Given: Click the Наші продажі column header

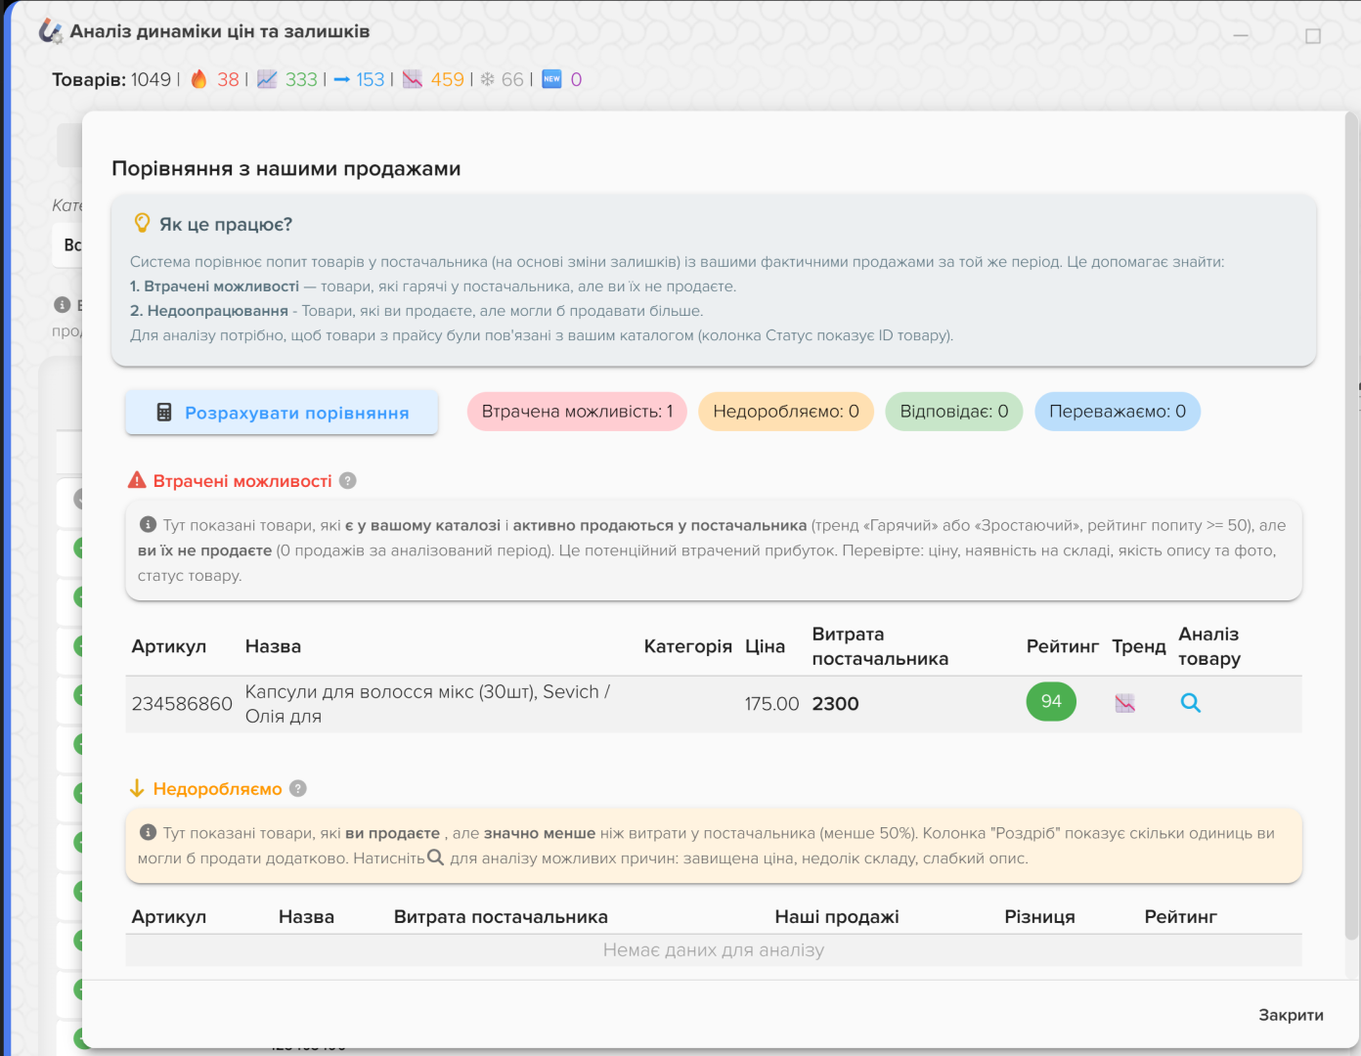Looking at the screenshot, I should (837, 917).
